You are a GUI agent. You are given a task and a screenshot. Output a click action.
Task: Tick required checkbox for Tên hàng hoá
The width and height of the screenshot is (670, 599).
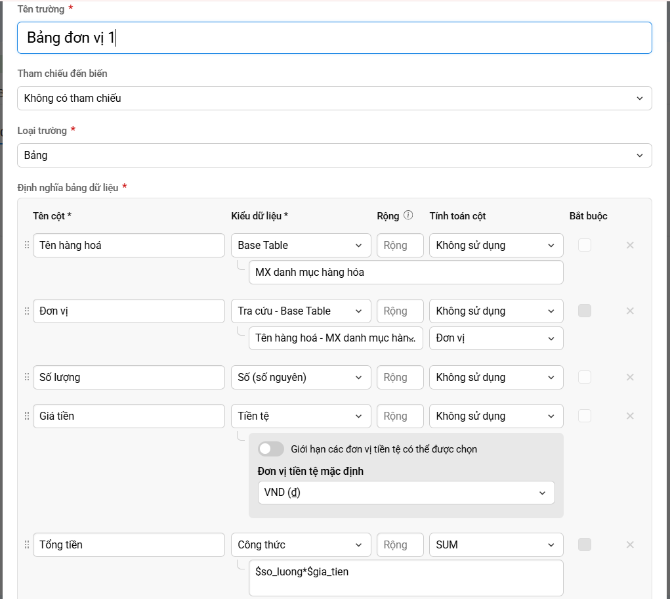585,245
